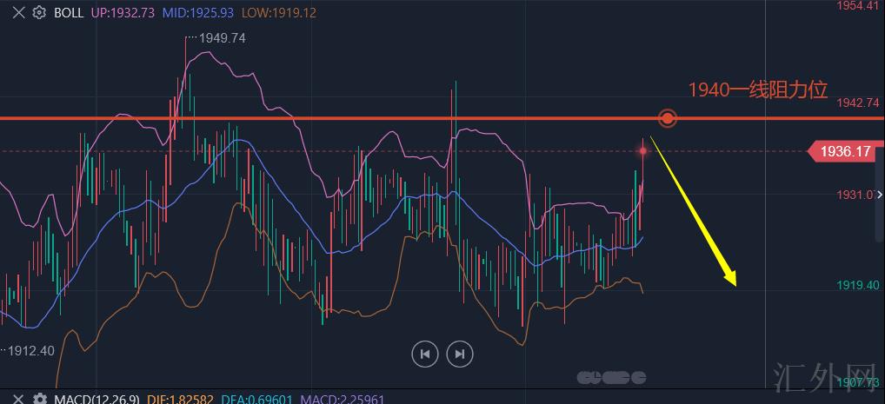This screenshot has width=885, height=404.
Task: Click the DEA:0.69601 value
Action: tap(256, 399)
